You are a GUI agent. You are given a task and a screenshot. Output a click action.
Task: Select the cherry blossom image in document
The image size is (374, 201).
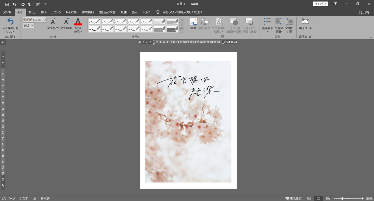[188, 121]
